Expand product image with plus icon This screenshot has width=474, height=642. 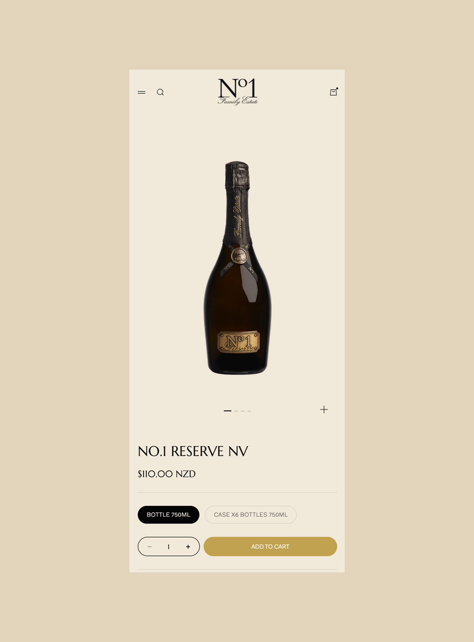[324, 409]
